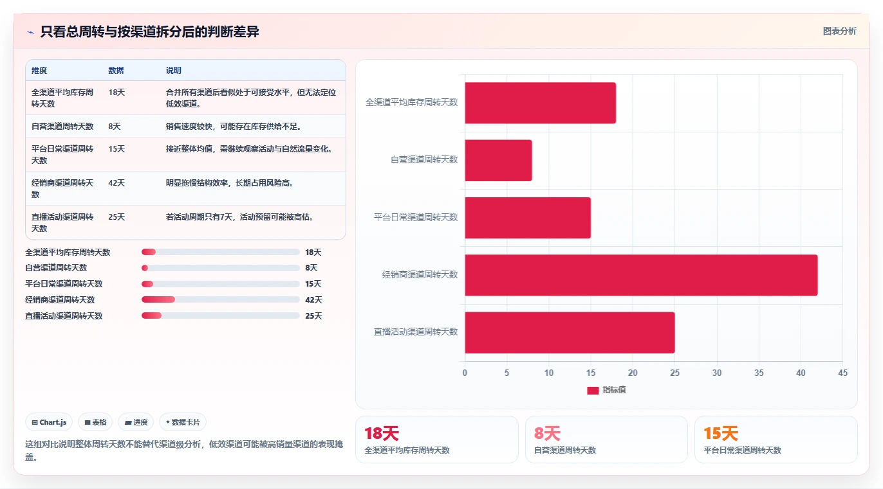883x489 pixels.
Task: Click the 说明 table column header
Action: point(174,71)
